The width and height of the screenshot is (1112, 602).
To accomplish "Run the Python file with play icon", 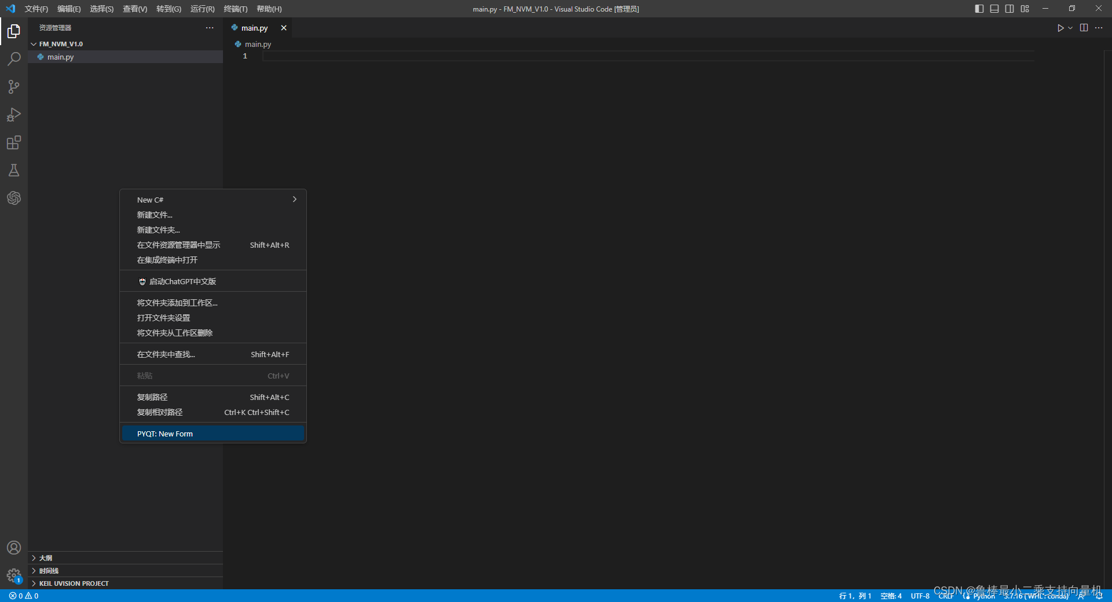I will click(1060, 28).
